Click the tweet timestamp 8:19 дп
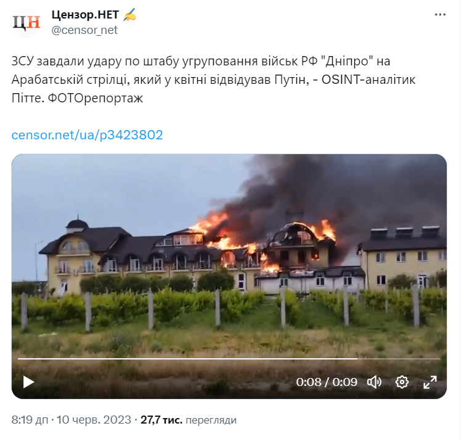464x439 pixels. [30, 420]
